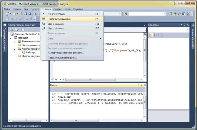Viewport: 197px width, 130px height.
Task: Pin the Properties panel with the pushpin
Action: pyautogui.click(x=184, y=25)
